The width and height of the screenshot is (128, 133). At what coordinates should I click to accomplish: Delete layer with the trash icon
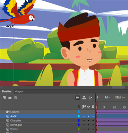pyautogui.click(x=16, y=98)
